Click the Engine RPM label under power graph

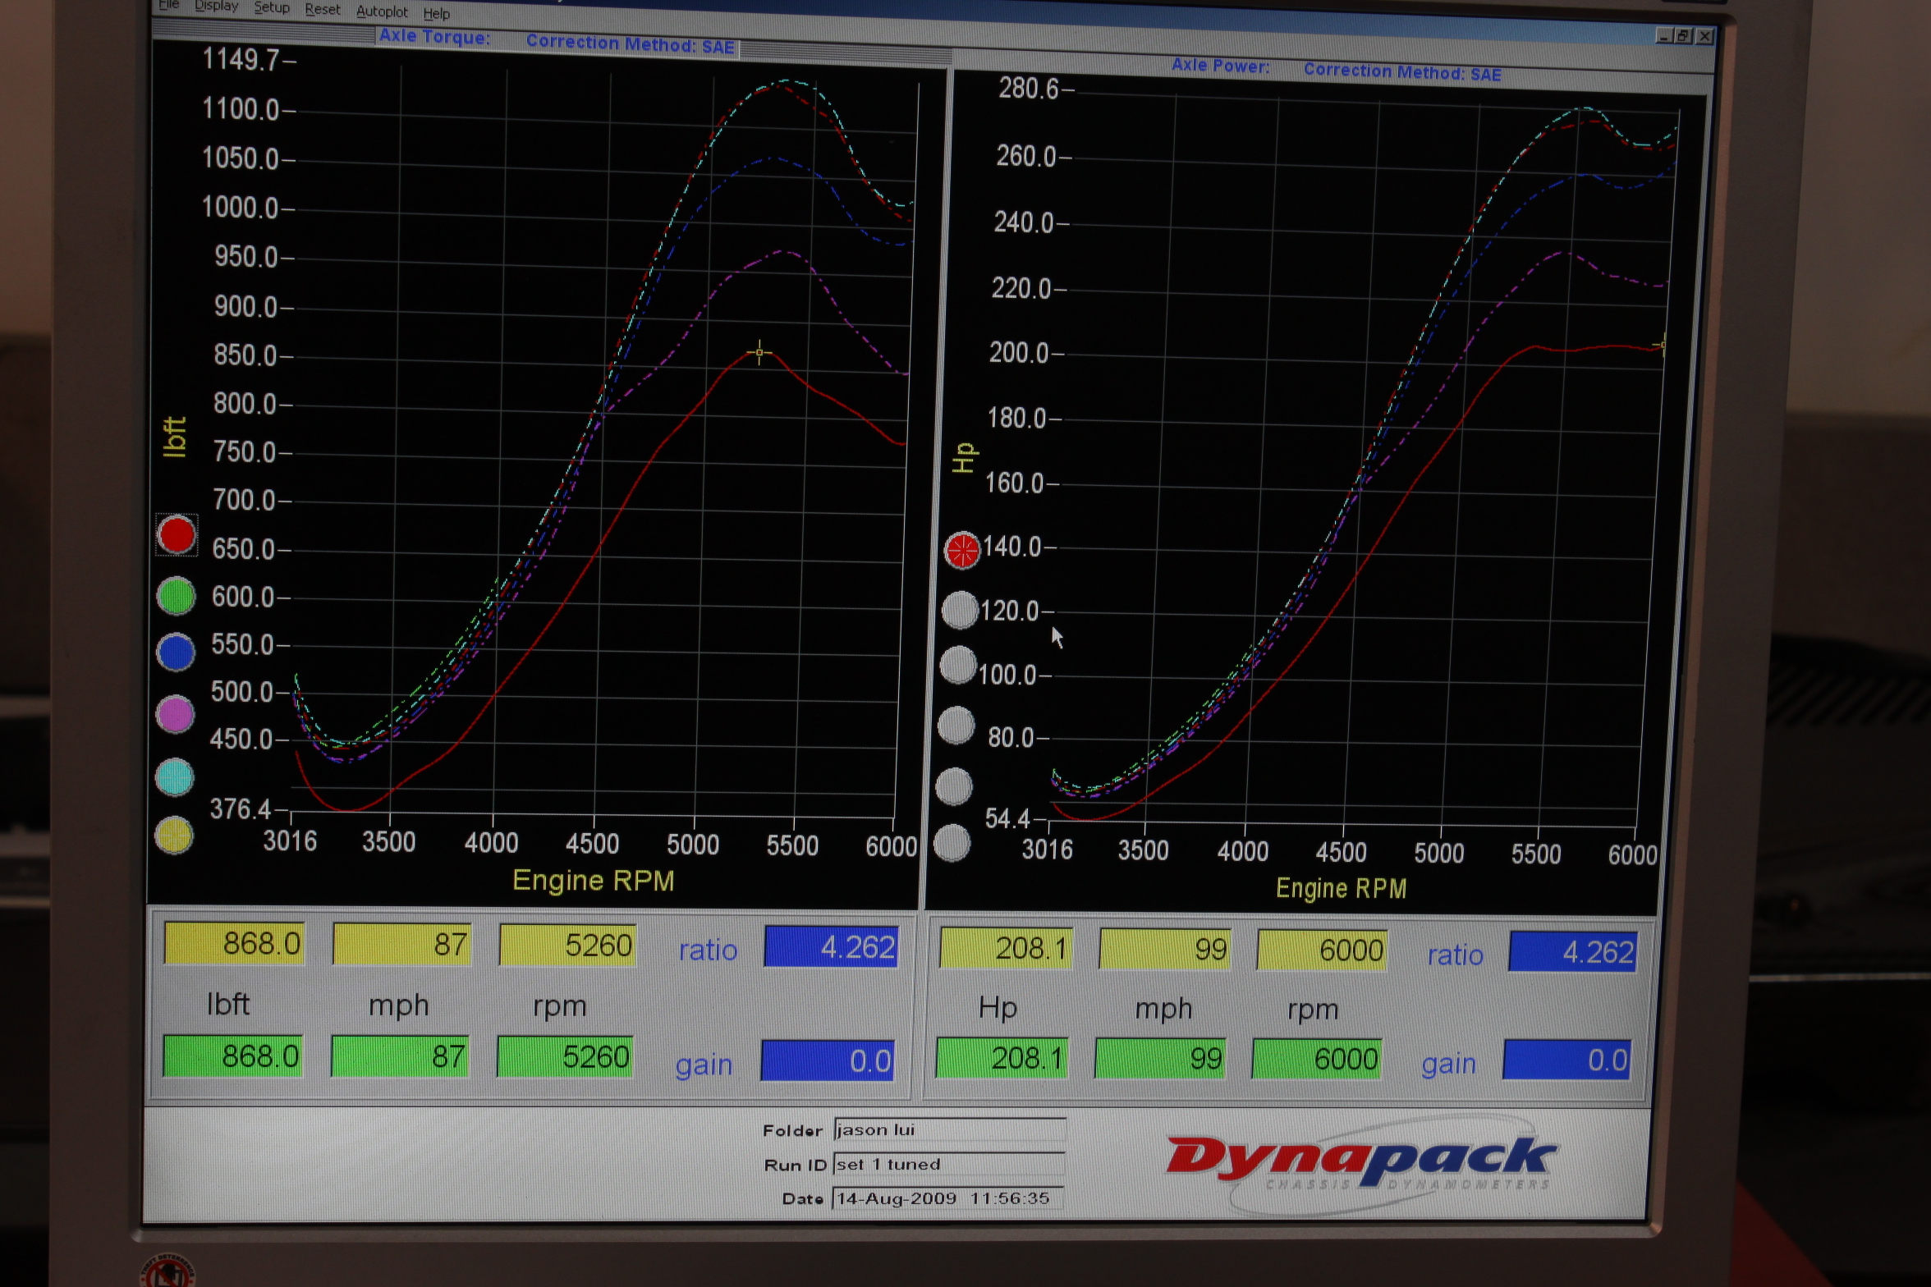pyautogui.click(x=1342, y=888)
